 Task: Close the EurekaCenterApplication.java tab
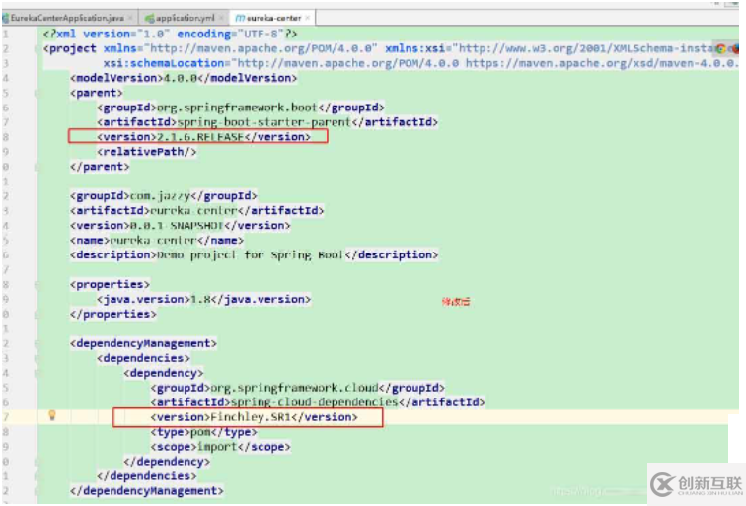[x=130, y=18]
